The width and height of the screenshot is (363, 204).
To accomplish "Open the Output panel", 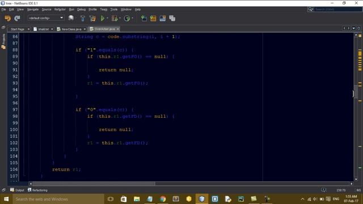I will (17, 190).
